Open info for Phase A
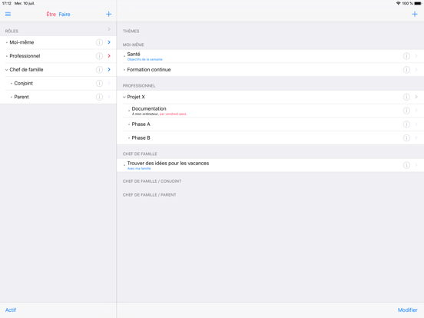Screen dimensions: 424x318 [406, 124]
